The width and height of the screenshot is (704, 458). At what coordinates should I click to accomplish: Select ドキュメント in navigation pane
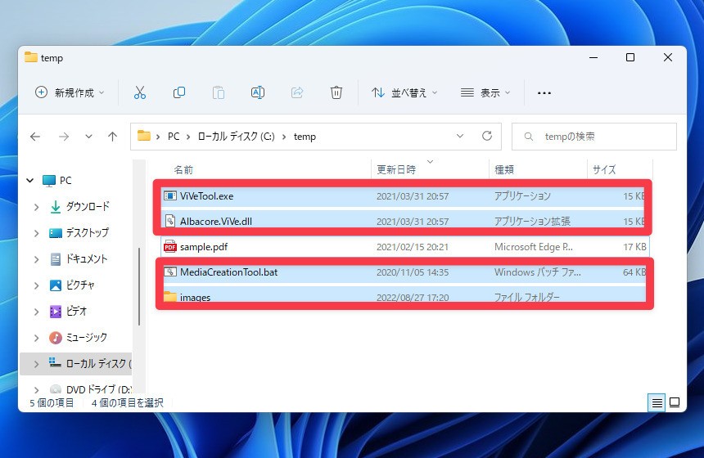[87, 258]
